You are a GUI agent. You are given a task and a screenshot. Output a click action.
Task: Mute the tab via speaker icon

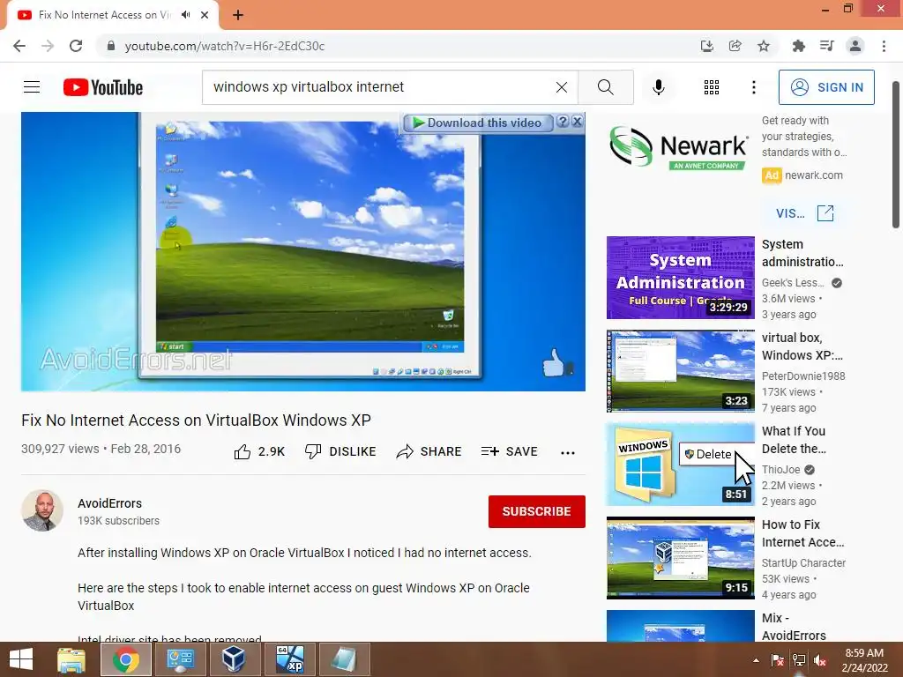pos(185,15)
